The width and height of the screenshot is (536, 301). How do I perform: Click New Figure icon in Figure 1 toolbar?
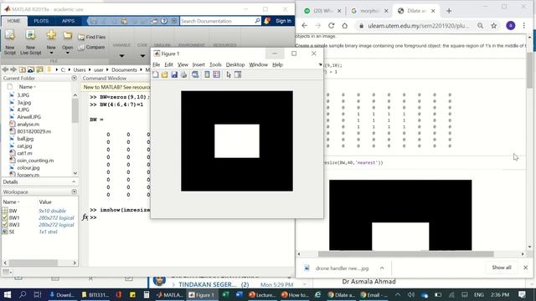(156, 74)
